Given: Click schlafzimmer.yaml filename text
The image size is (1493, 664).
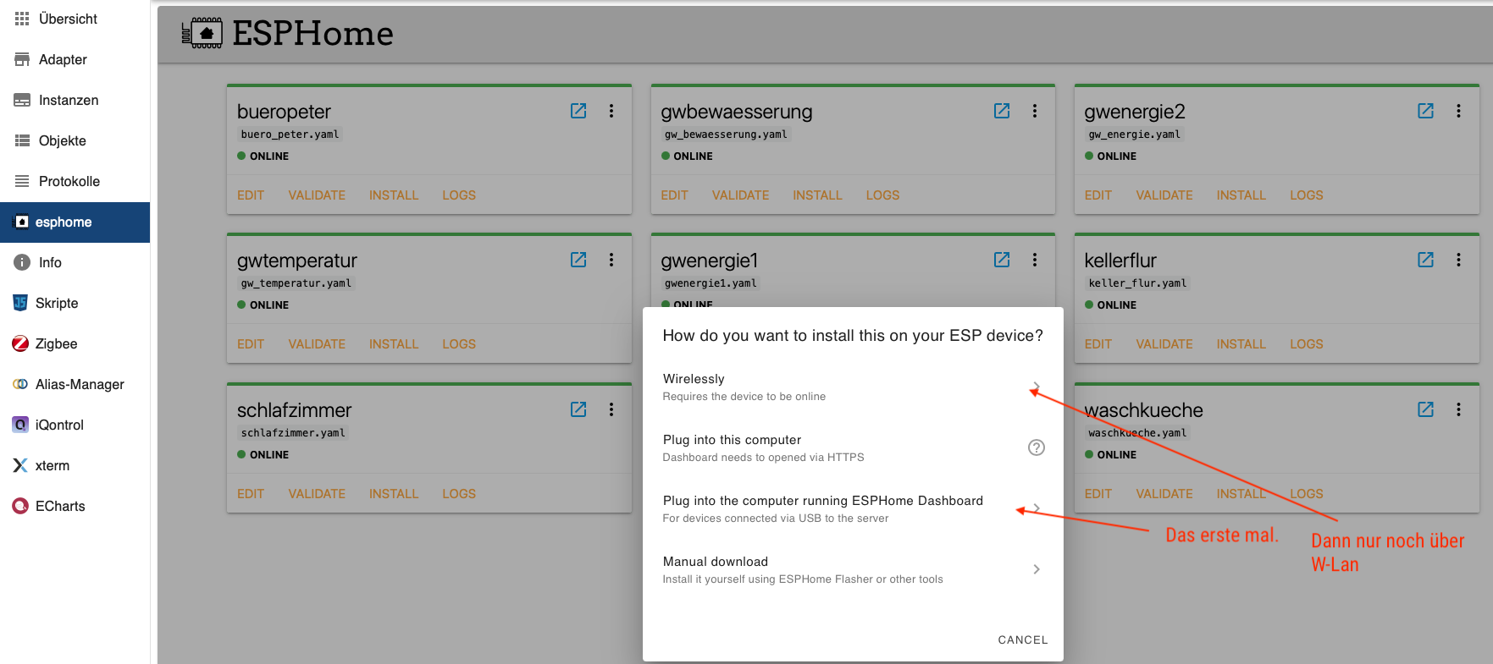Looking at the screenshot, I should pos(293,433).
